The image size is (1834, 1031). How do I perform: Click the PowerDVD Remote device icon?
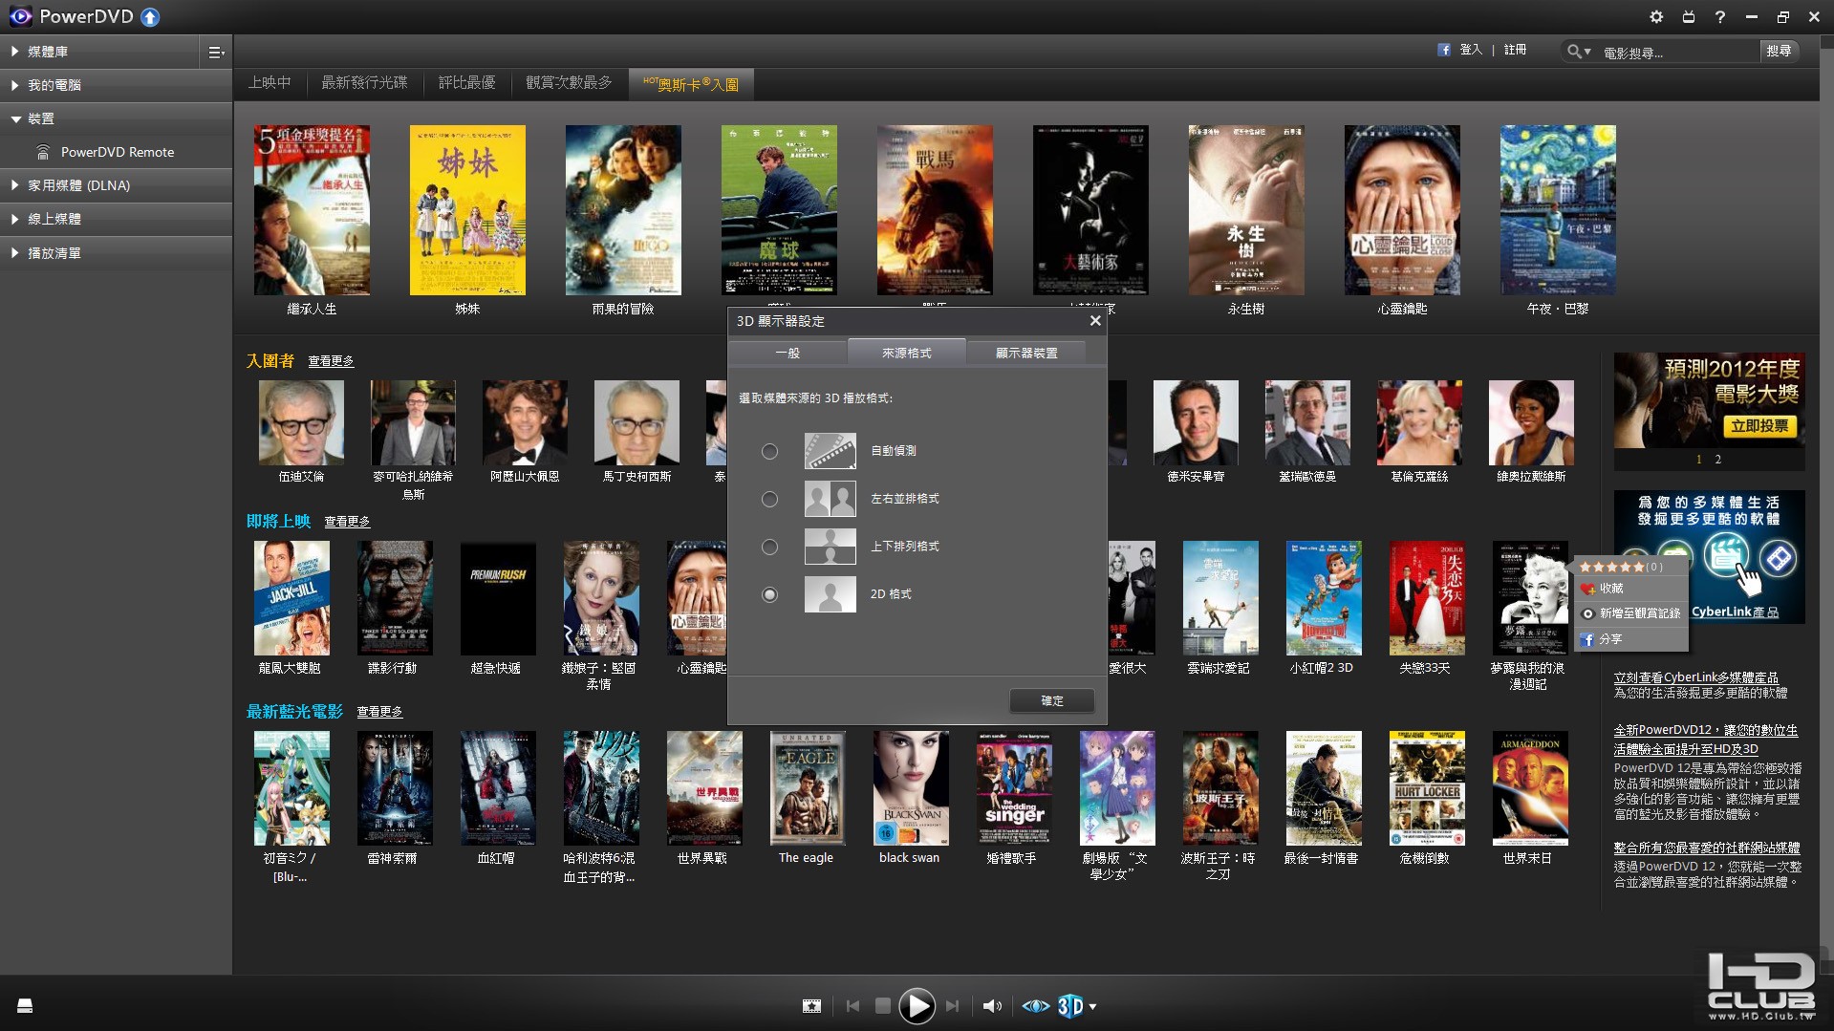(43, 152)
